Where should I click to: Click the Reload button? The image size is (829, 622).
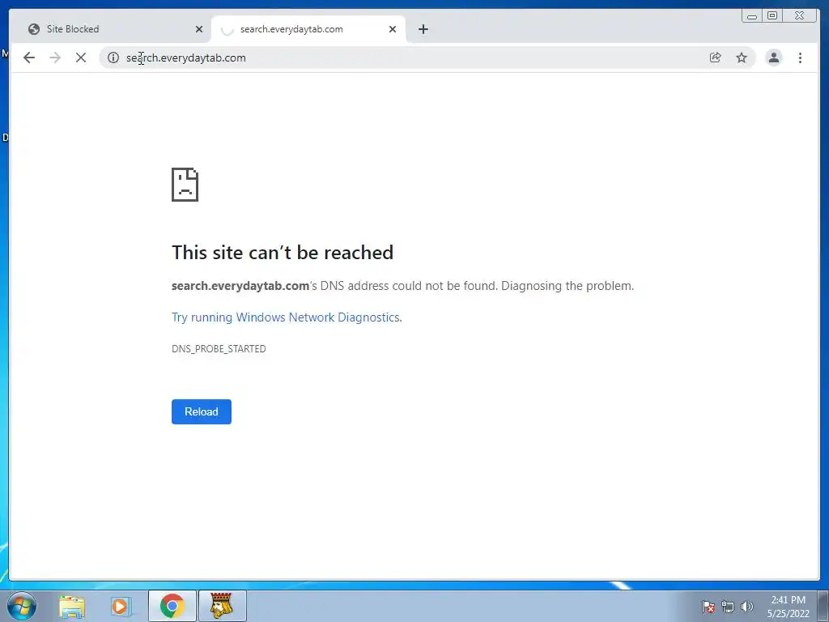coord(202,411)
